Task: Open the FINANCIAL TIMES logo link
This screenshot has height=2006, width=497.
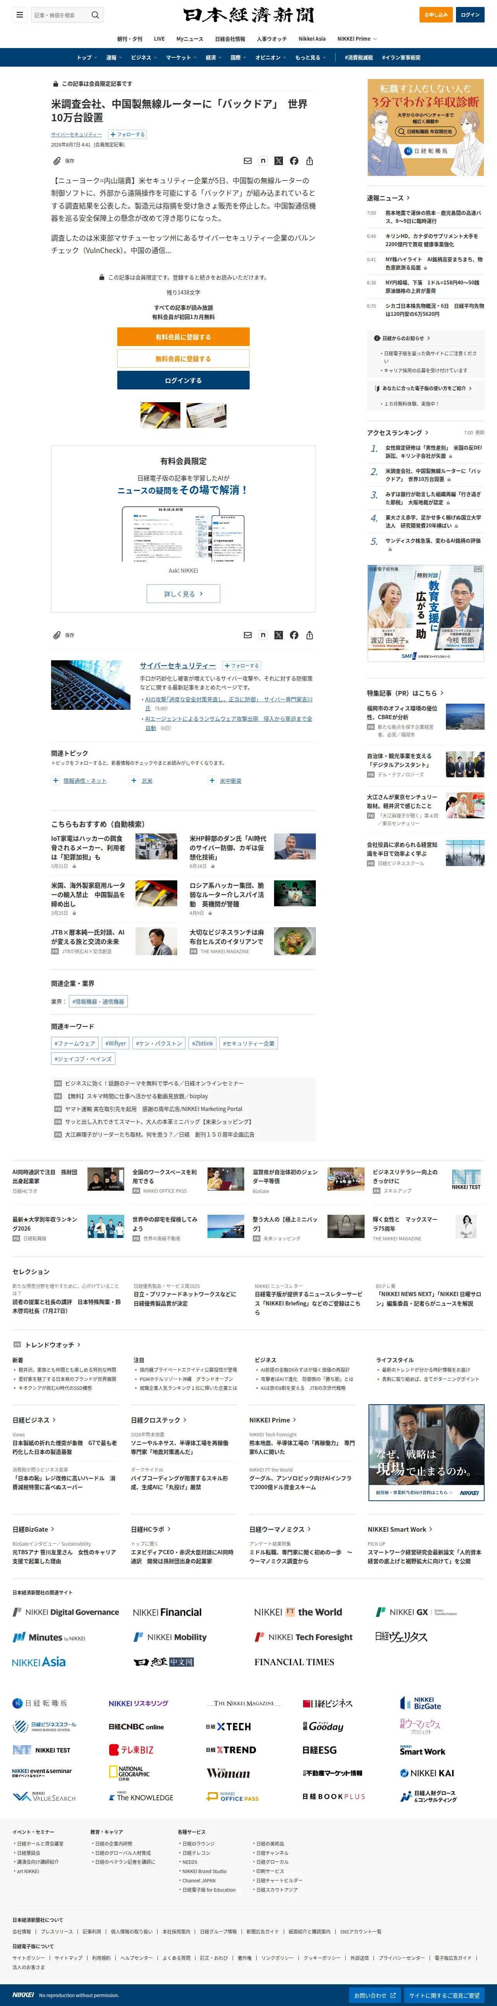Action: 294,1662
